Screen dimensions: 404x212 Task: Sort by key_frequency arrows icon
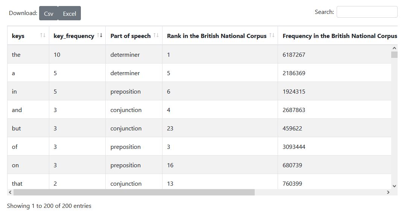pyautogui.click(x=100, y=35)
